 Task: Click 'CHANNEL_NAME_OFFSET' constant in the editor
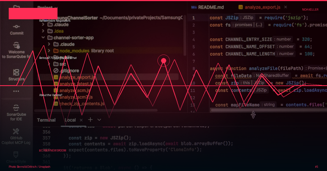pos(250,47)
